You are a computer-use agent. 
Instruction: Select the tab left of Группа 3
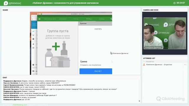coord(76,19)
